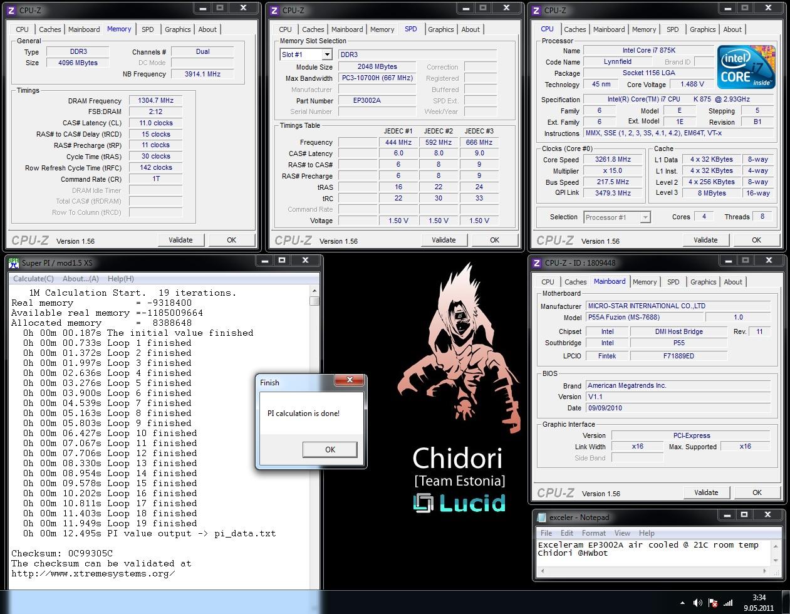Click the Notepad scrollbar up arrow
790x614 pixels.
point(776,545)
